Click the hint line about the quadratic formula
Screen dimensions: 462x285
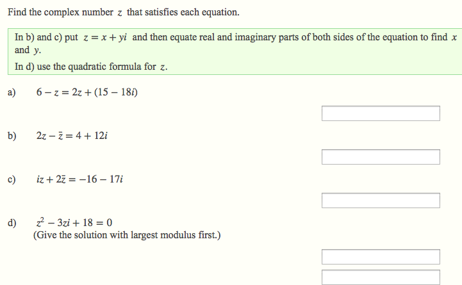click(91, 67)
